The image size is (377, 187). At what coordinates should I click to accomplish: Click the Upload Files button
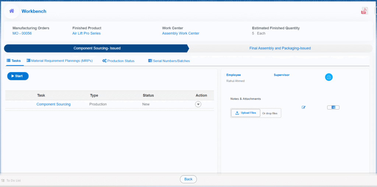pyautogui.click(x=246, y=113)
